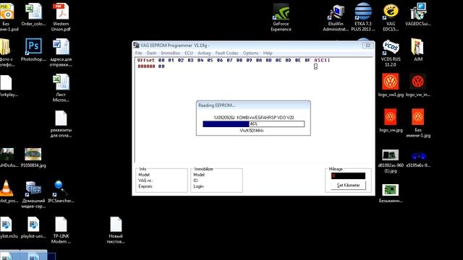
Task: Open the Fault Codes menu
Action: [x=226, y=53]
